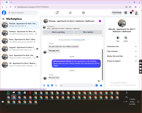Viewport: 142px width, 113px height.
Task: Open the emoji picker in message box
Action: pyautogui.click(x=97, y=85)
